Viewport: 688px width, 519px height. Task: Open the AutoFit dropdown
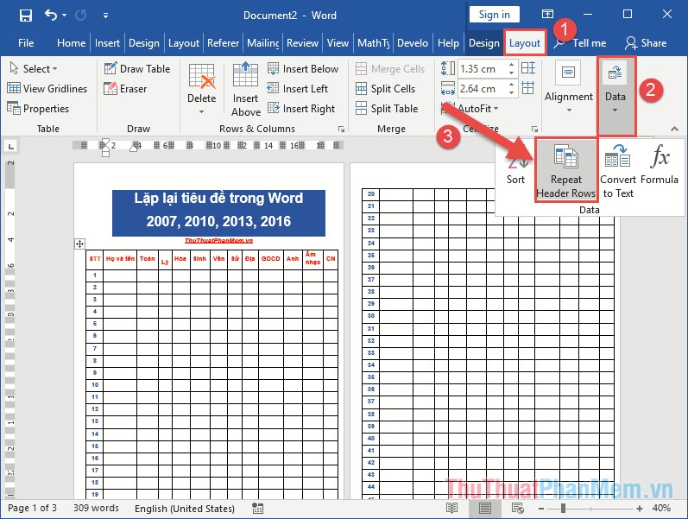(477, 109)
